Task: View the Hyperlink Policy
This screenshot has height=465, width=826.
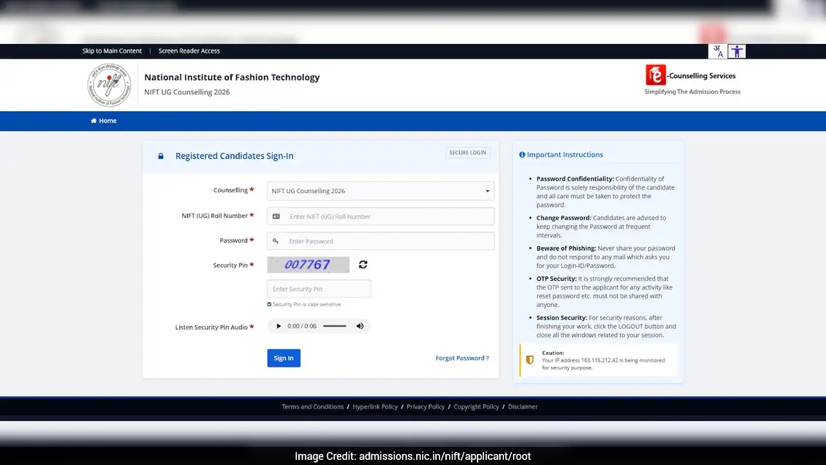Action: (x=375, y=407)
